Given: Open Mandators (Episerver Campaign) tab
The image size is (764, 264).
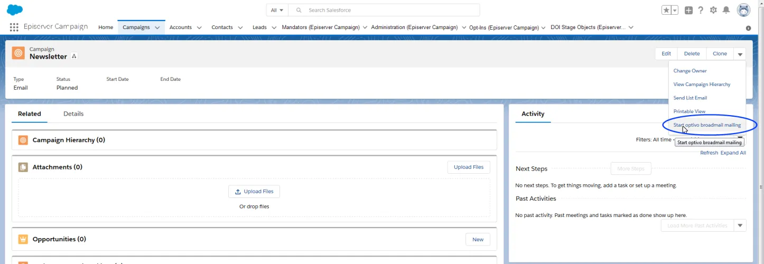Looking at the screenshot, I should [x=321, y=27].
